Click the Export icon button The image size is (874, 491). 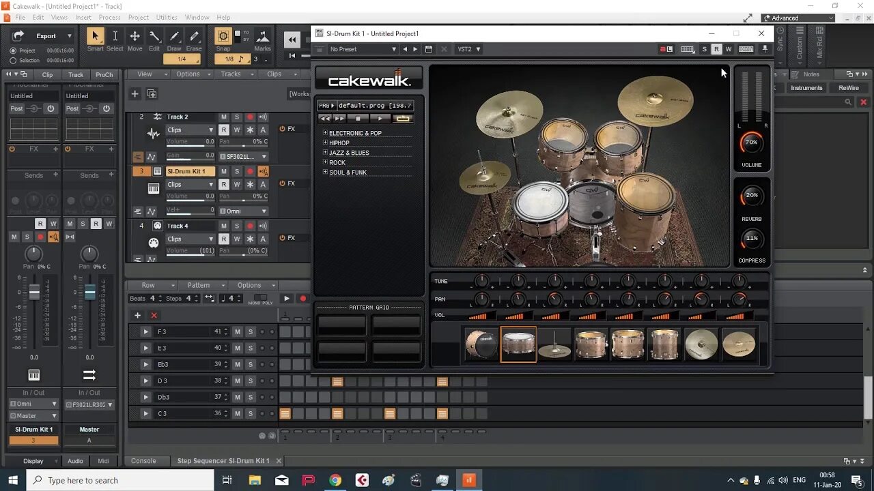[18, 35]
